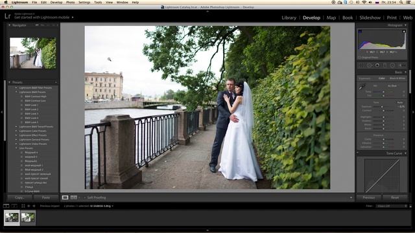The width and height of the screenshot is (415, 233).
Task: Expand Lightroom Color Presets folder
Action: click(16, 131)
